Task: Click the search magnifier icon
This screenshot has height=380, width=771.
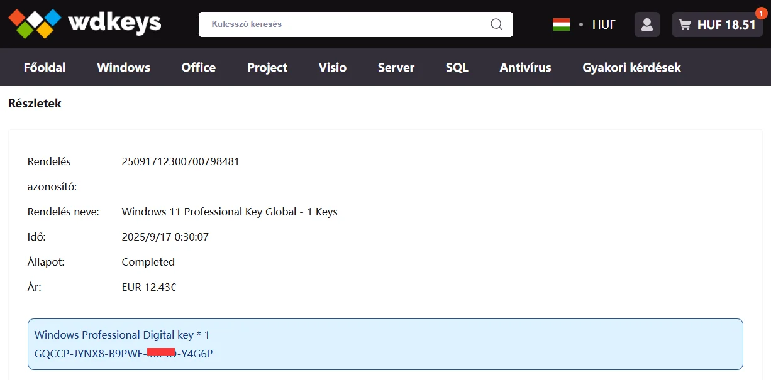Action: click(496, 24)
